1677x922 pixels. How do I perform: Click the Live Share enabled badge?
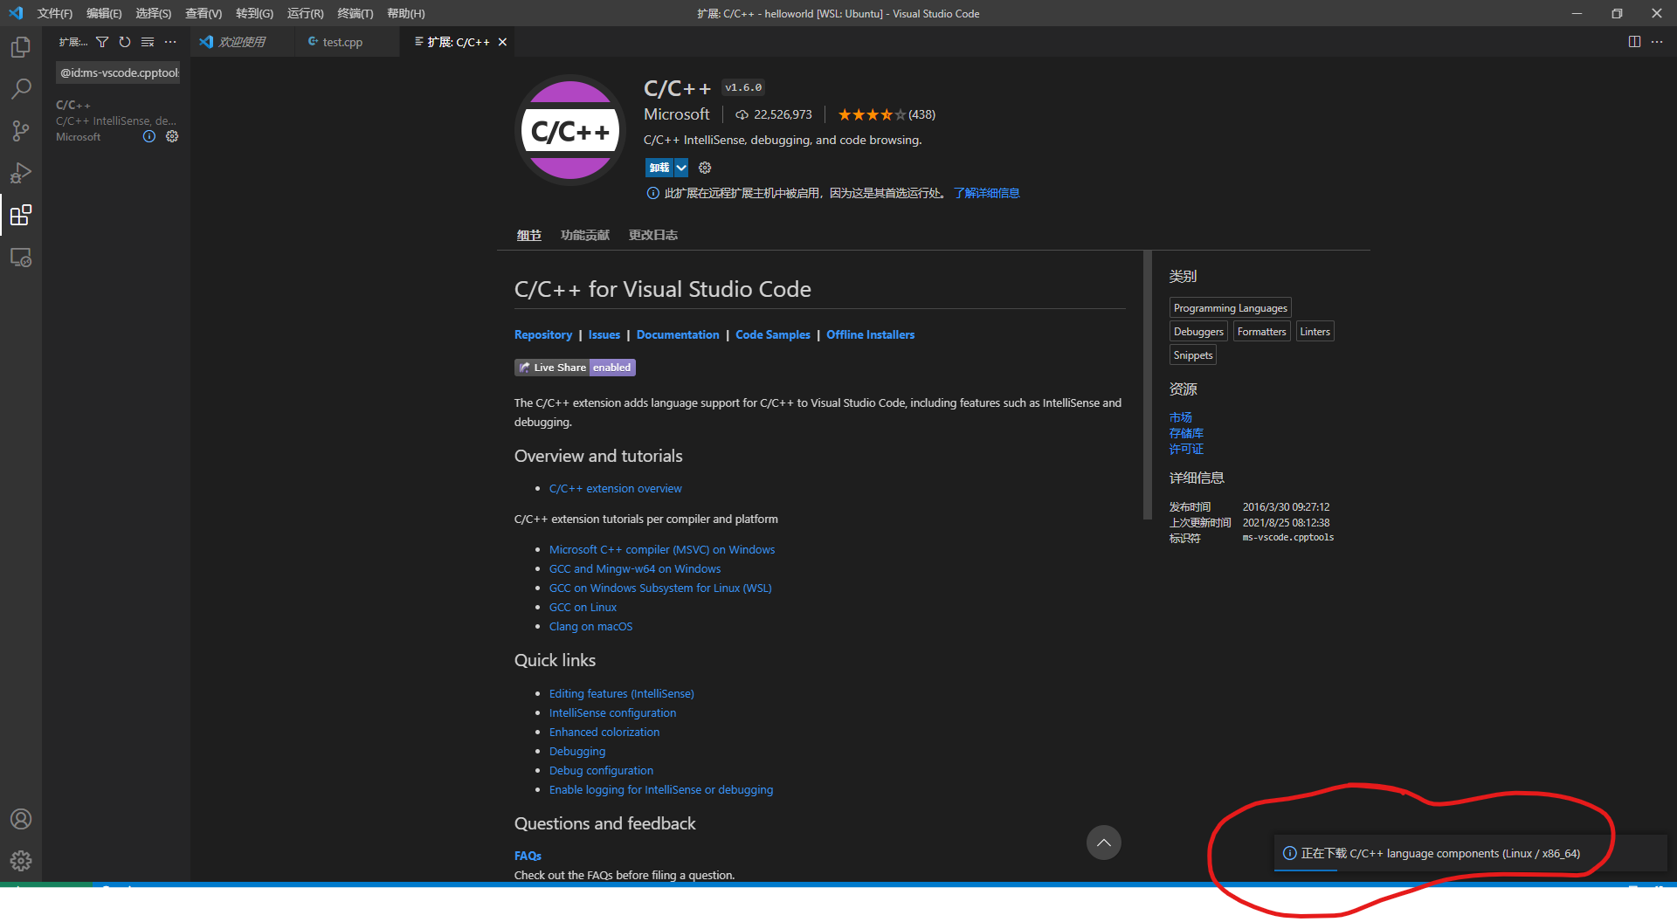[x=575, y=368]
